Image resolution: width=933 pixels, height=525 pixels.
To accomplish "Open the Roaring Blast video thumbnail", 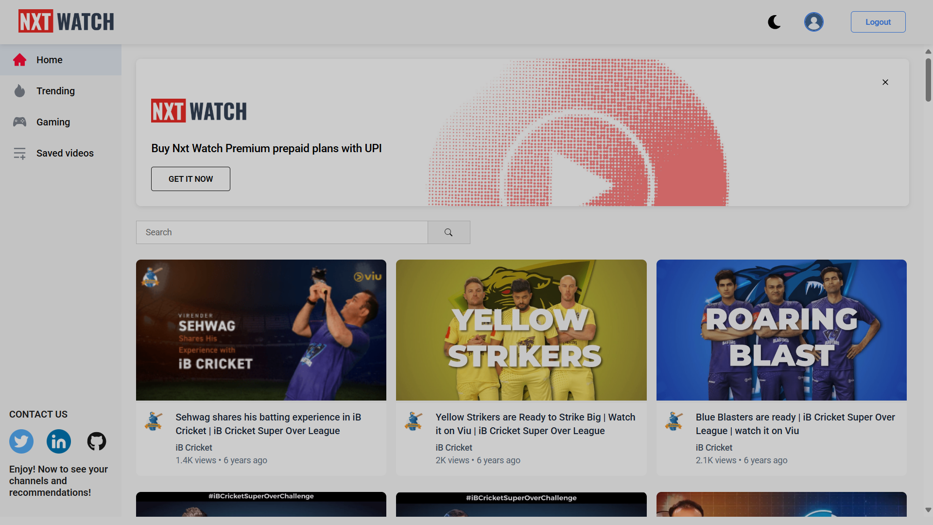I will [x=781, y=330].
